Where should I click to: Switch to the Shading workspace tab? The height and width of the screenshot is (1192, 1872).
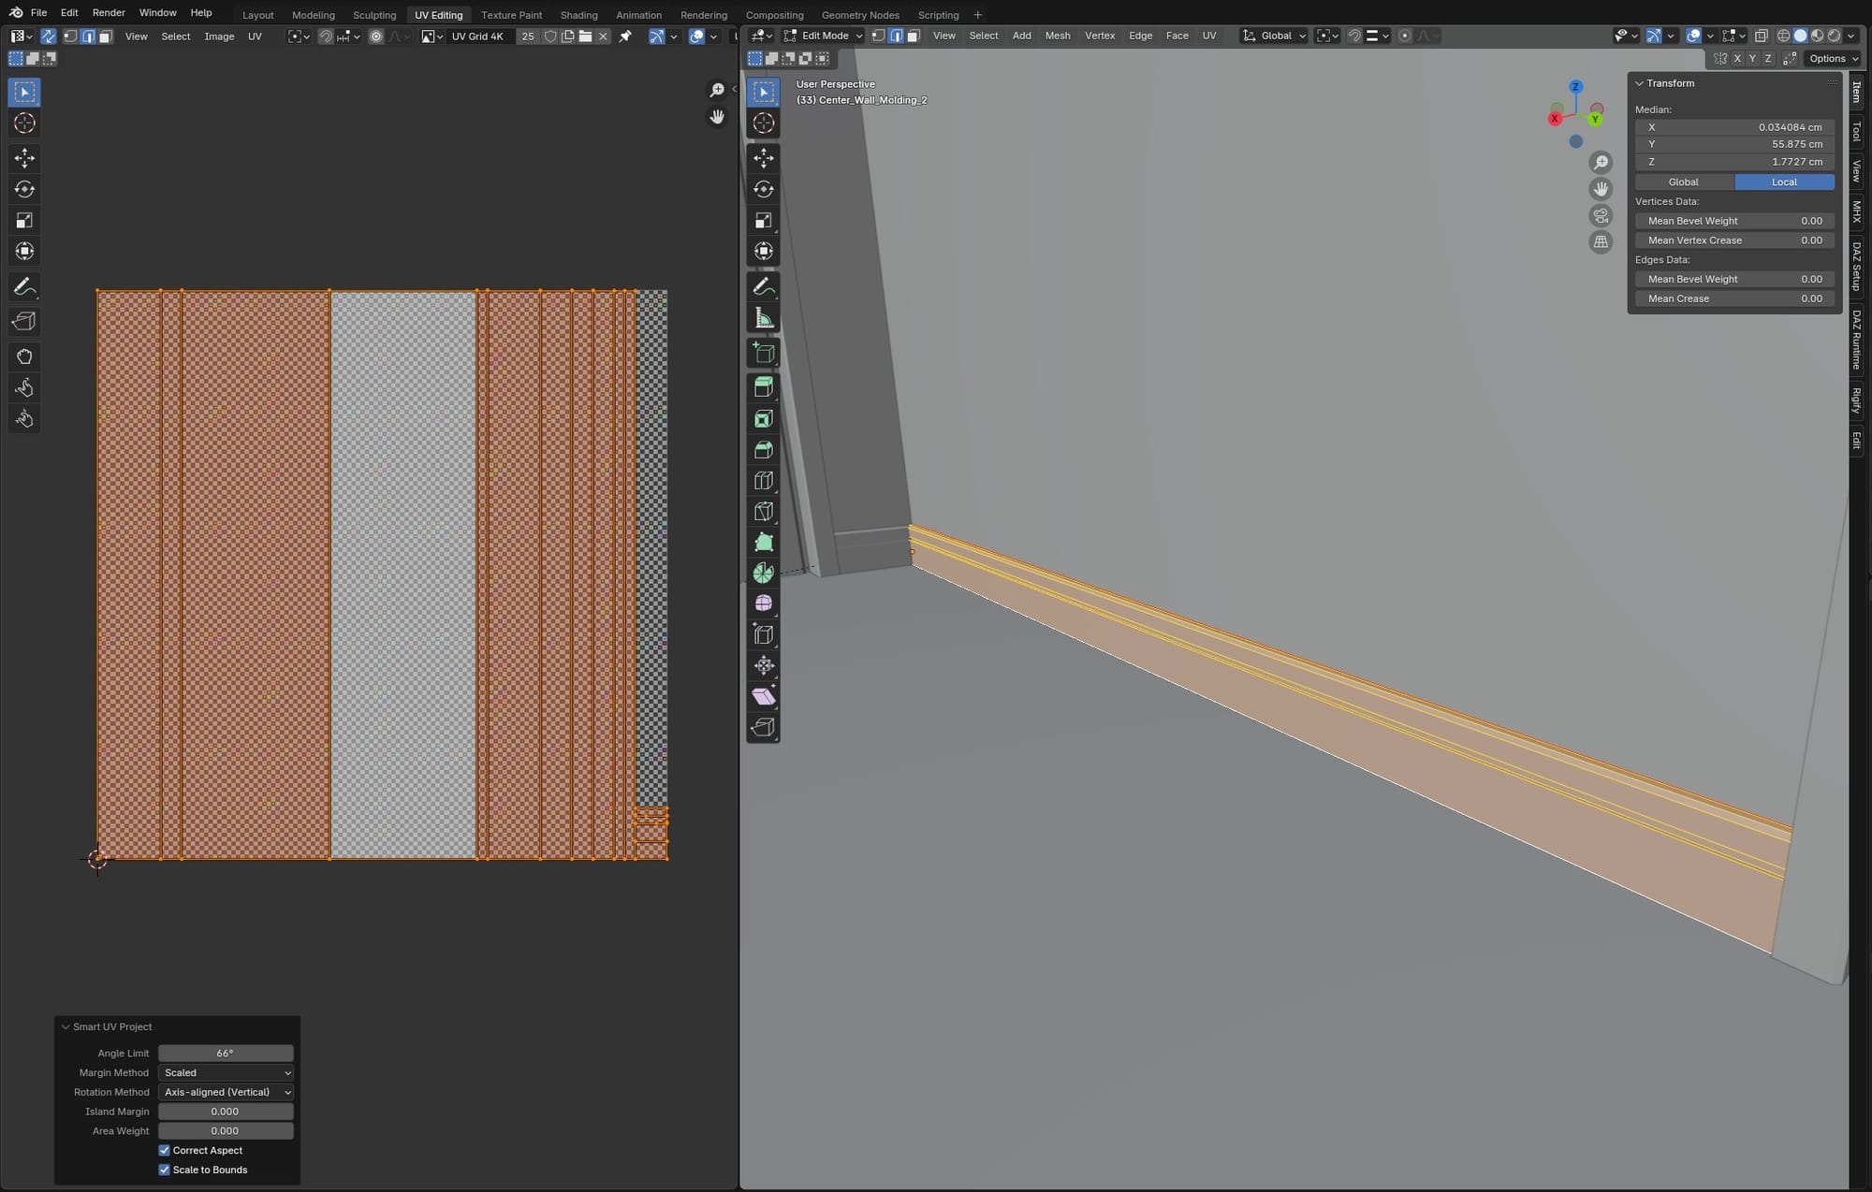578,15
